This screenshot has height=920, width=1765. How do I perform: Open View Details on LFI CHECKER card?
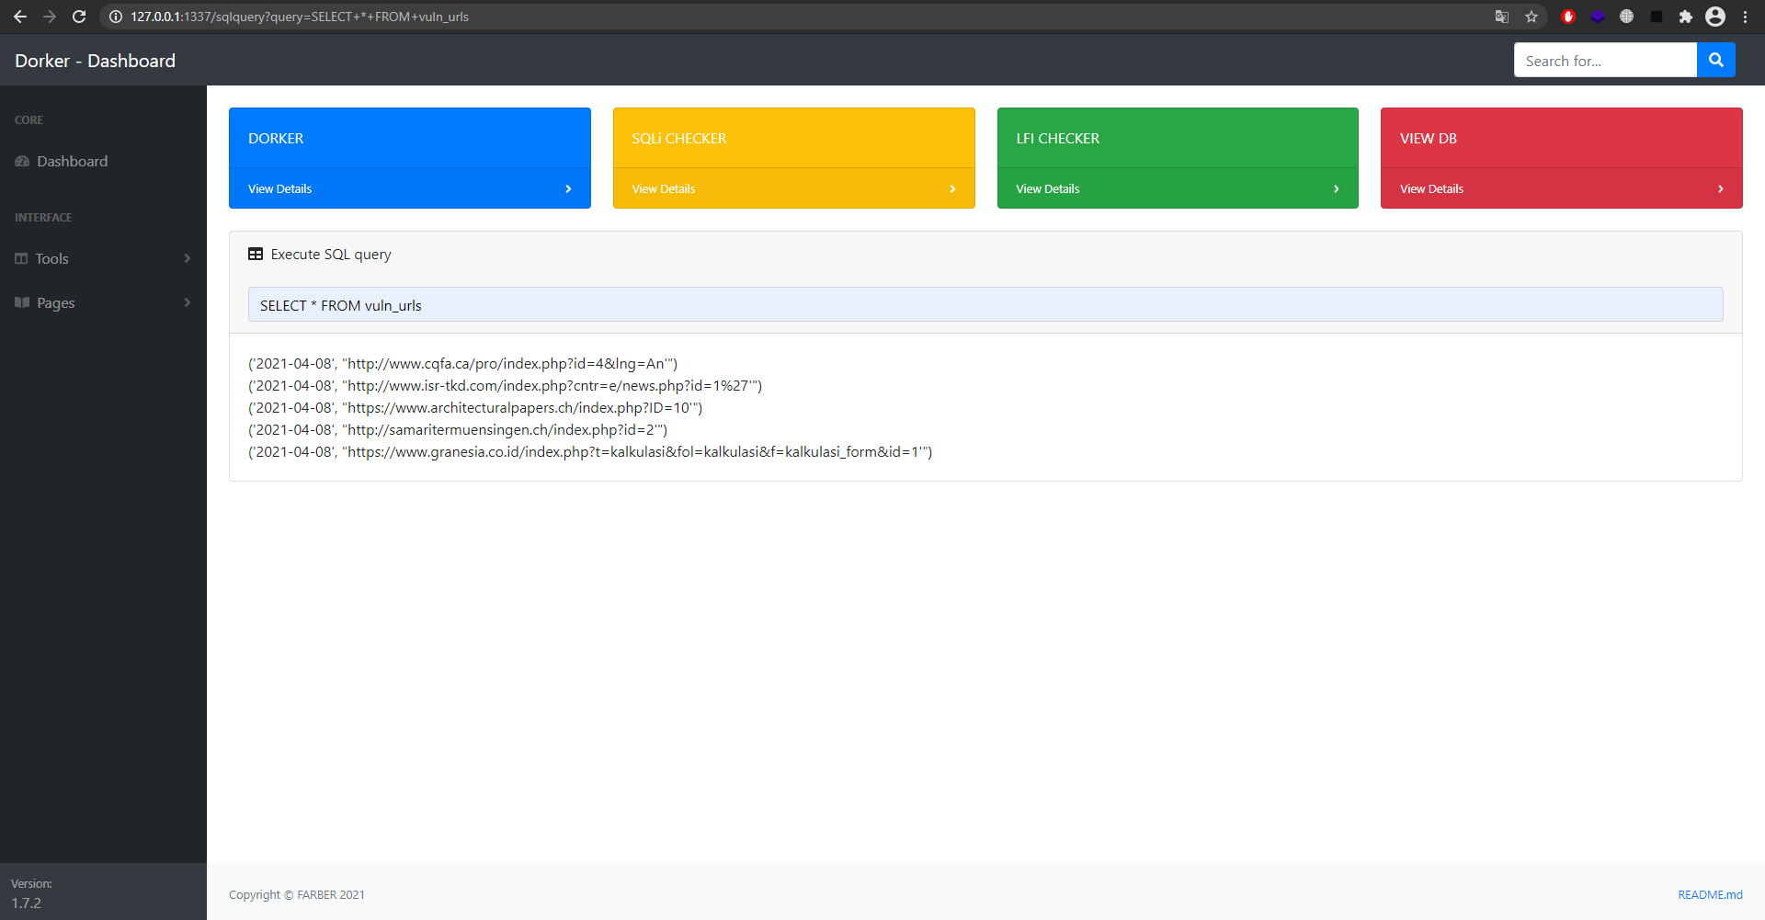[1048, 189]
